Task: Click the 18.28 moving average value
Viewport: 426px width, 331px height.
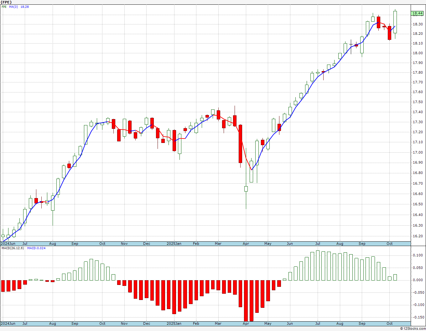Action: [x=25, y=7]
